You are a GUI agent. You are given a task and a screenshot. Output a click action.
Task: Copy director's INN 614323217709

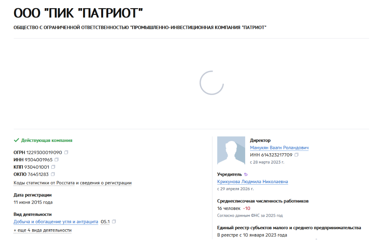296,155
